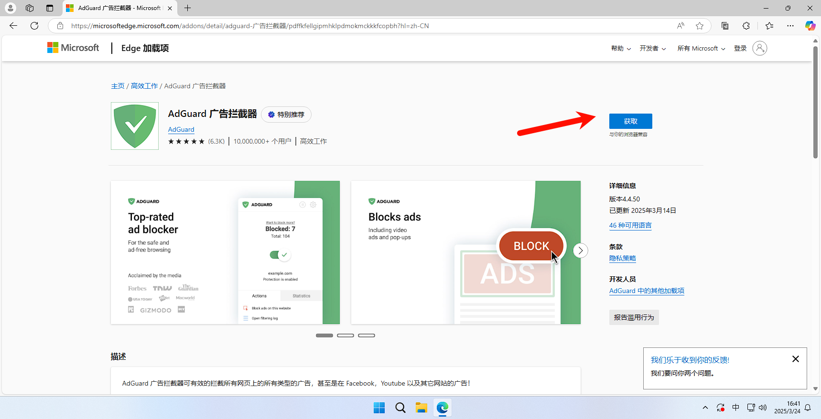821x419 pixels.
Task: Open AdGuard publisher link
Action: click(181, 129)
